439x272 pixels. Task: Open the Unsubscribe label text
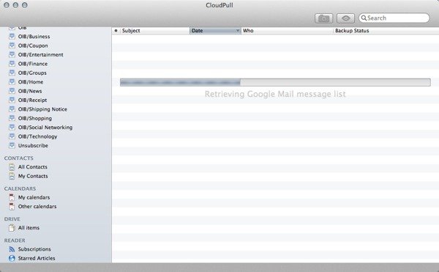point(33,146)
